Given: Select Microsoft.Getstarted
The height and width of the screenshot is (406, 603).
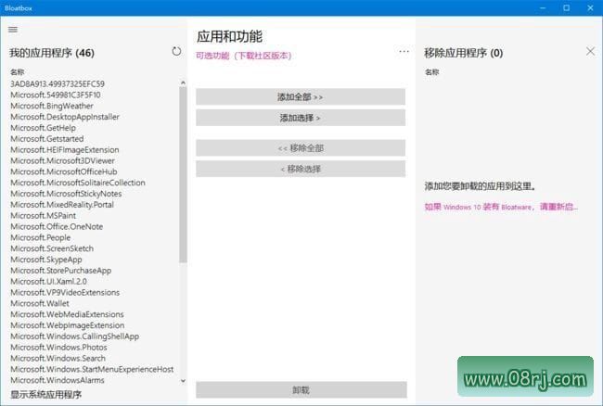Looking at the screenshot, I should pos(47,139).
